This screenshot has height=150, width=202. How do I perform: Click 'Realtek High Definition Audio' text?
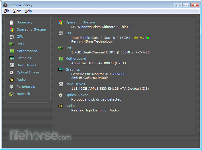95,110
